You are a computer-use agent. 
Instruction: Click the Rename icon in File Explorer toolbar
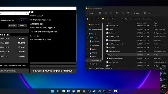point(117,13)
